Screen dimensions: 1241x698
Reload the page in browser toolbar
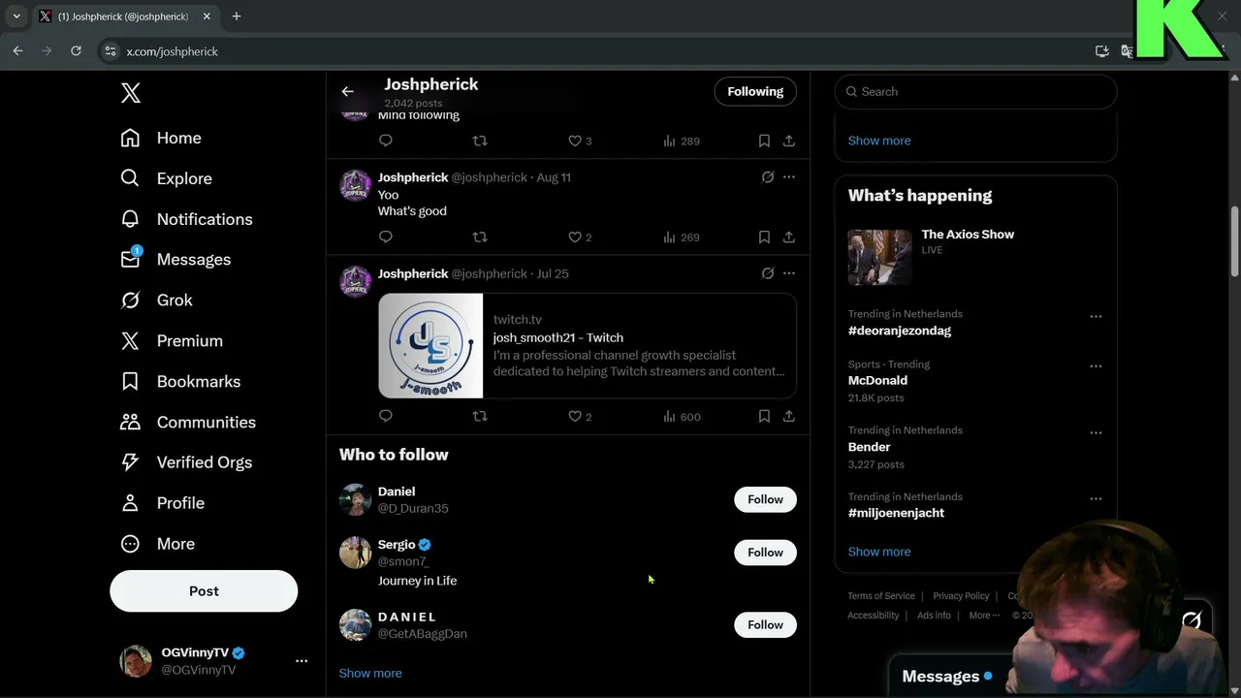pos(76,51)
